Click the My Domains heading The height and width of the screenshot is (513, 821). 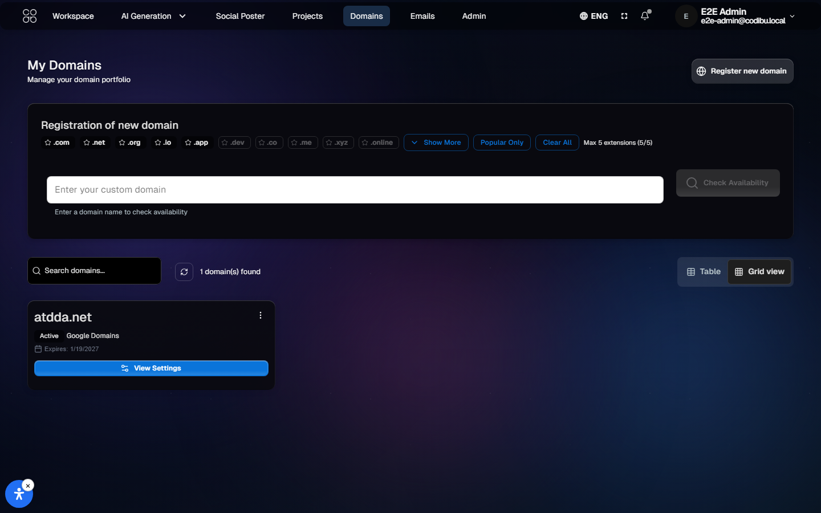pyautogui.click(x=64, y=65)
